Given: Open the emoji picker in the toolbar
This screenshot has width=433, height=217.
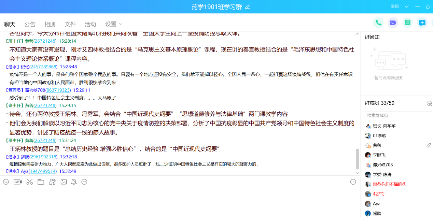Looking at the screenshot, I should (6, 182).
